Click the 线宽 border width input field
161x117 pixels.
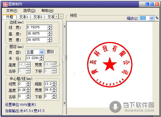coord(37,27)
